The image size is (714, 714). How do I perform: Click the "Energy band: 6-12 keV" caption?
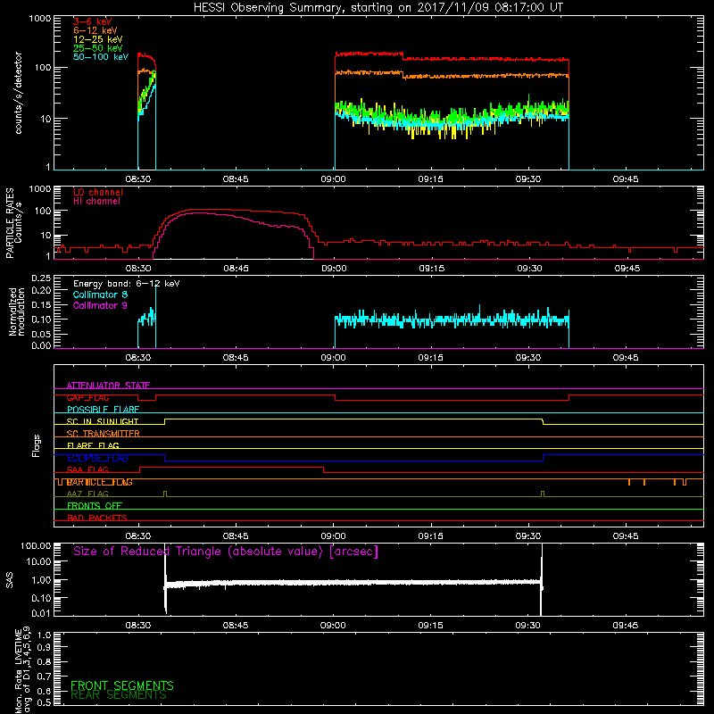pyautogui.click(x=127, y=284)
